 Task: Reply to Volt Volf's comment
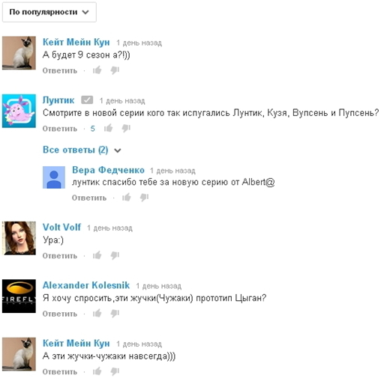[x=60, y=256]
